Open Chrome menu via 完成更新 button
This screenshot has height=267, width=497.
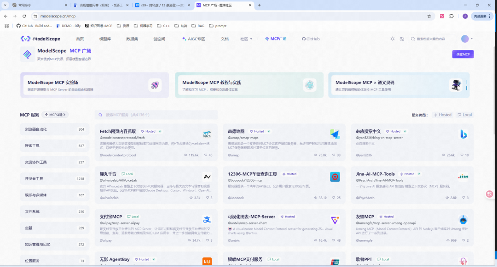click(482, 16)
